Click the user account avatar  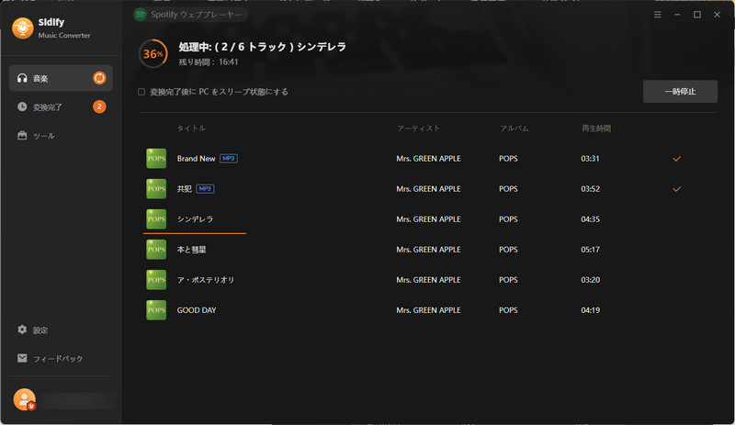point(25,399)
